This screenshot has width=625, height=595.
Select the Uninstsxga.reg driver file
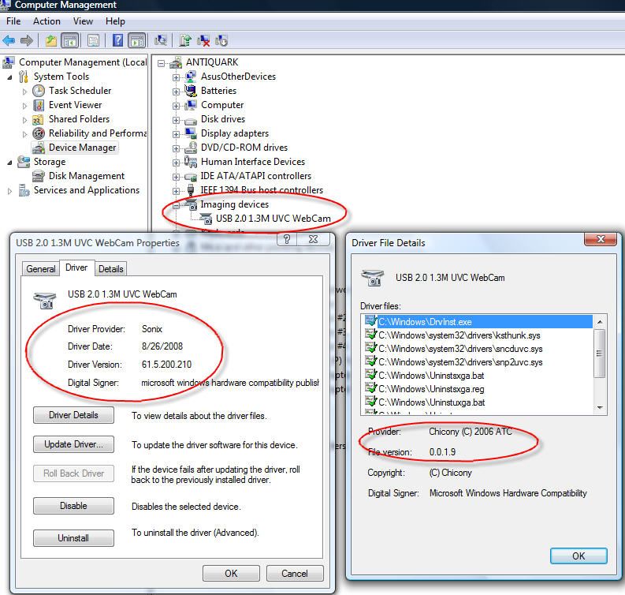coord(431,389)
